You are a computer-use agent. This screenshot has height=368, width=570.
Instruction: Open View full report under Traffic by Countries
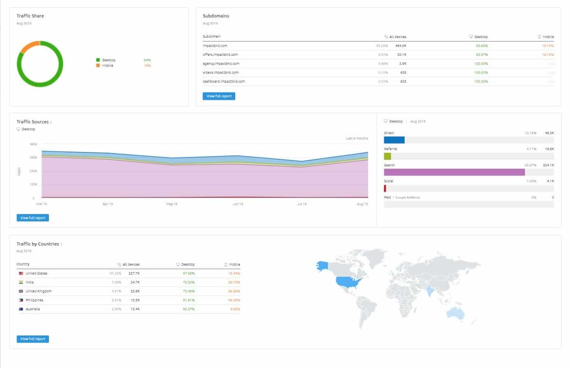33,339
